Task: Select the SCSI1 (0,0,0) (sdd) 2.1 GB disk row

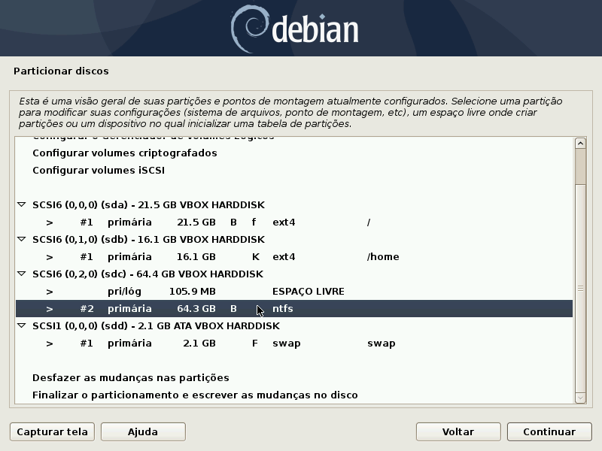Action: coord(294,325)
